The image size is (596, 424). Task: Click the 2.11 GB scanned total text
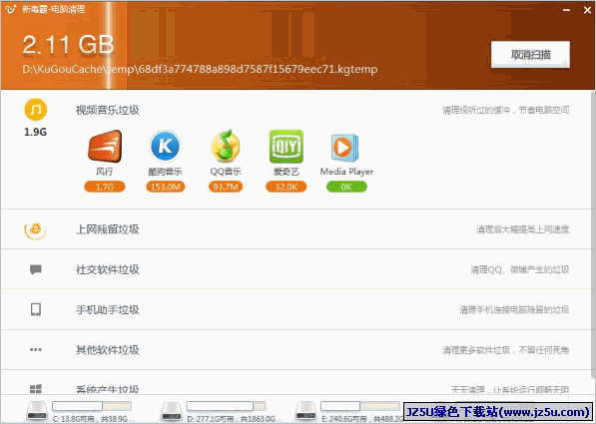[x=68, y=45]
